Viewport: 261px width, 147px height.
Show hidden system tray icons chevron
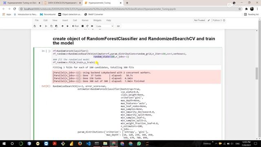[x=216, y=143]
